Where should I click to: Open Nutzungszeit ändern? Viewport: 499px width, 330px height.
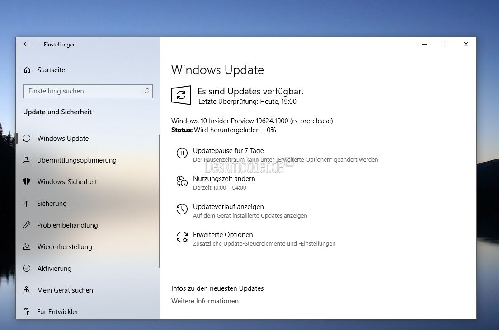pos(224,179)
